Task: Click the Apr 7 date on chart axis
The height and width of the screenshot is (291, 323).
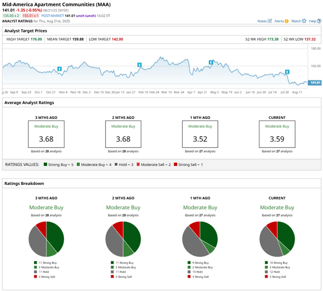Action: [x=191, y=92]
